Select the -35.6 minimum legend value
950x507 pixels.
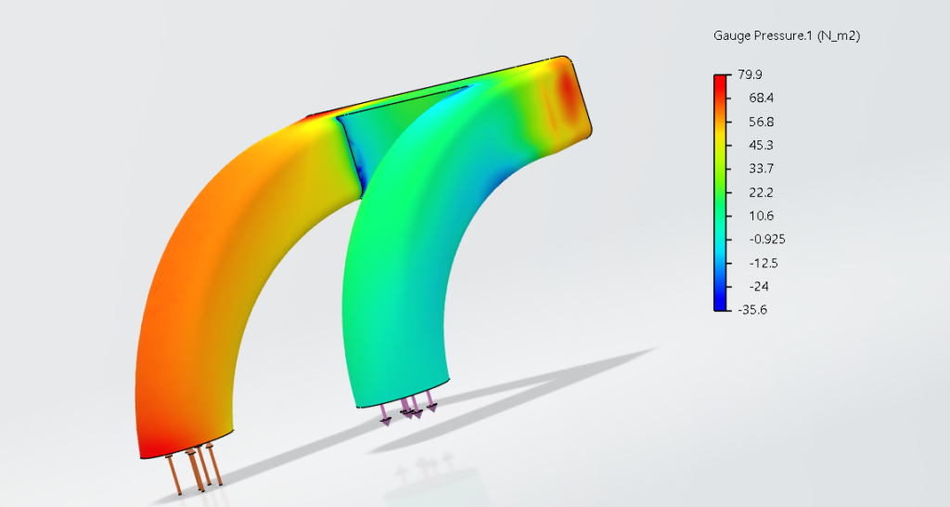point(752,310)
